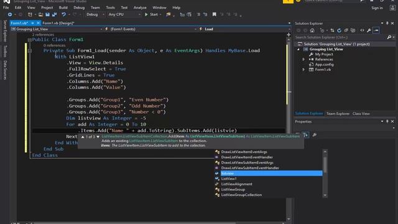The image size is (398, 224).
Task: Expand the References tree node
Action: pos(303,59)
